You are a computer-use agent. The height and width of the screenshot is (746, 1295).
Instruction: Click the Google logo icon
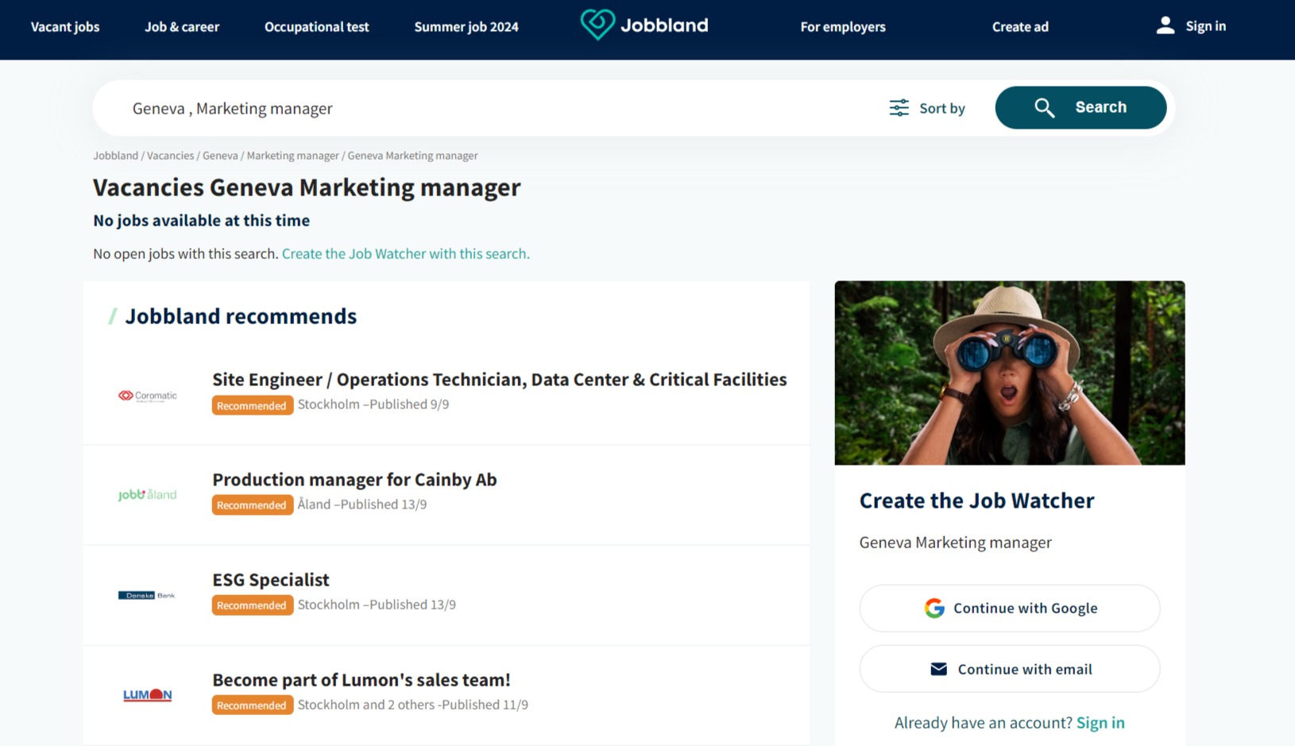click(934, 609)
